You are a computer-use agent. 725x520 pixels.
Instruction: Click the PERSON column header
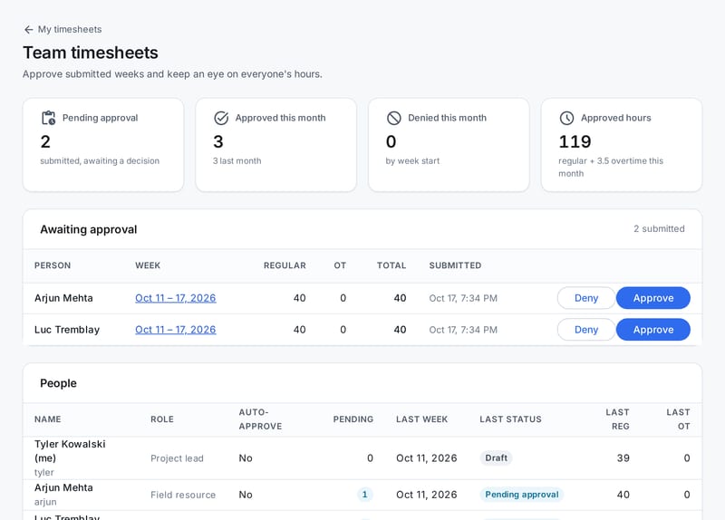click(x=53, y=265)
